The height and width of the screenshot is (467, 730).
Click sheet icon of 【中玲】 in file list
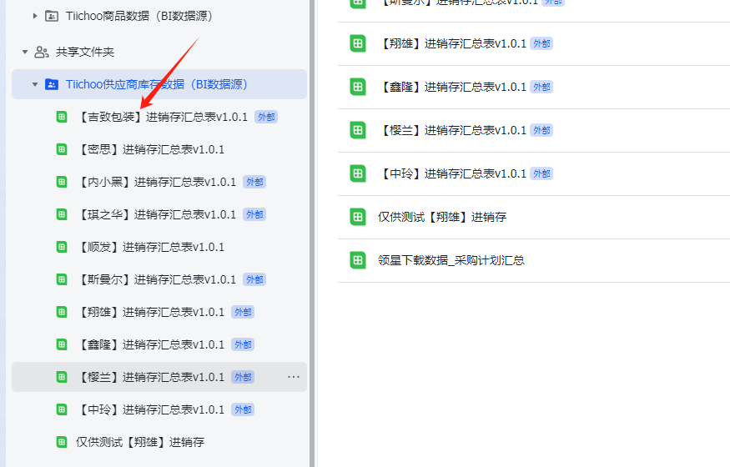pos(358,173)
